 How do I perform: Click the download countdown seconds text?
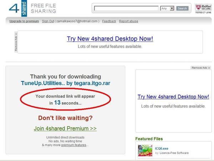(65, 103)
